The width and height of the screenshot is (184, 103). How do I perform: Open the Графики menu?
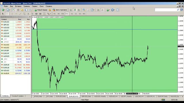click(x=27, y=6)
